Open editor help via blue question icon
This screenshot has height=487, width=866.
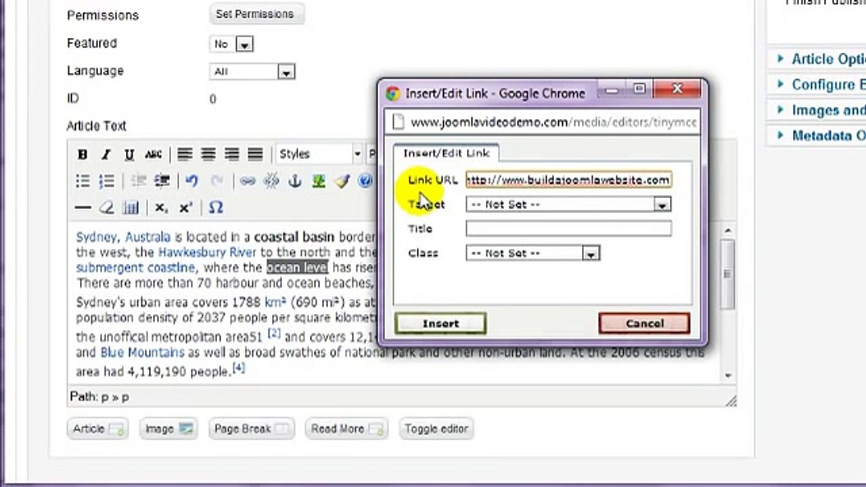click(x=365, y=181)
